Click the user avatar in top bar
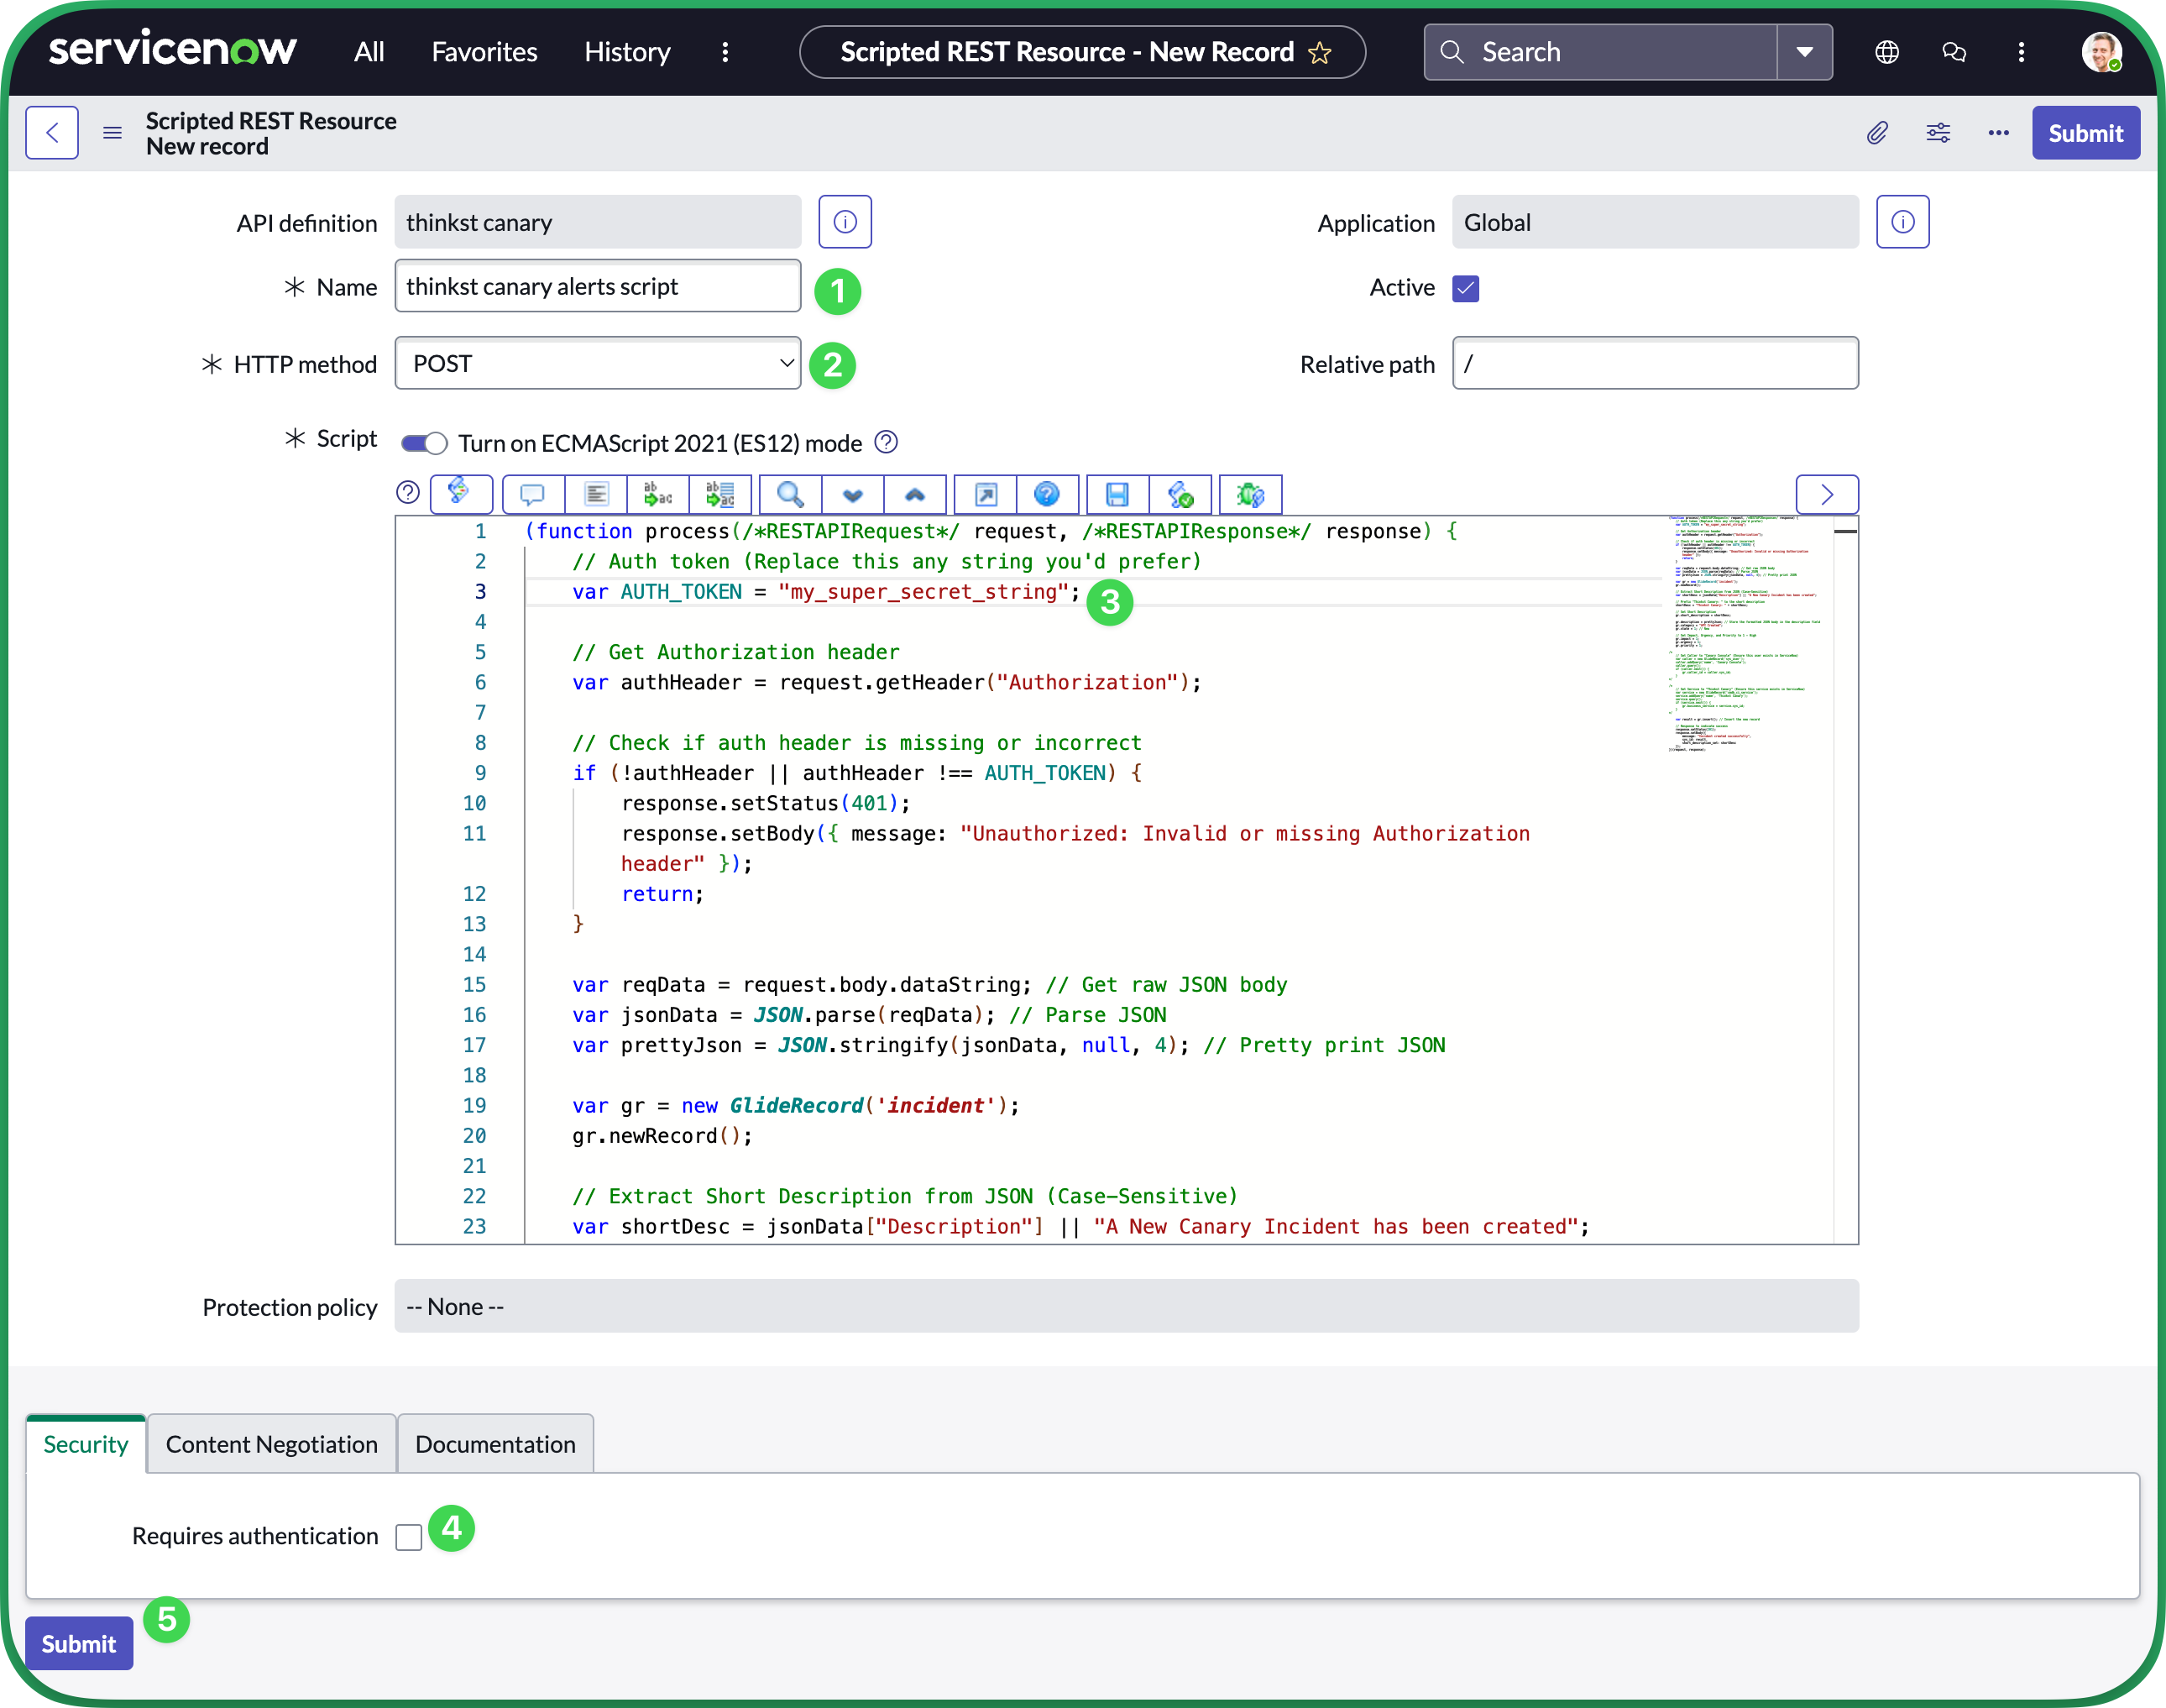2166x1708 pixels. point(2101,52)
